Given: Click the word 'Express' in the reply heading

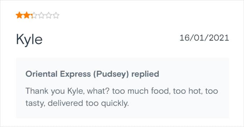Looking at the screenshot, I should click(x=75, y=74).
